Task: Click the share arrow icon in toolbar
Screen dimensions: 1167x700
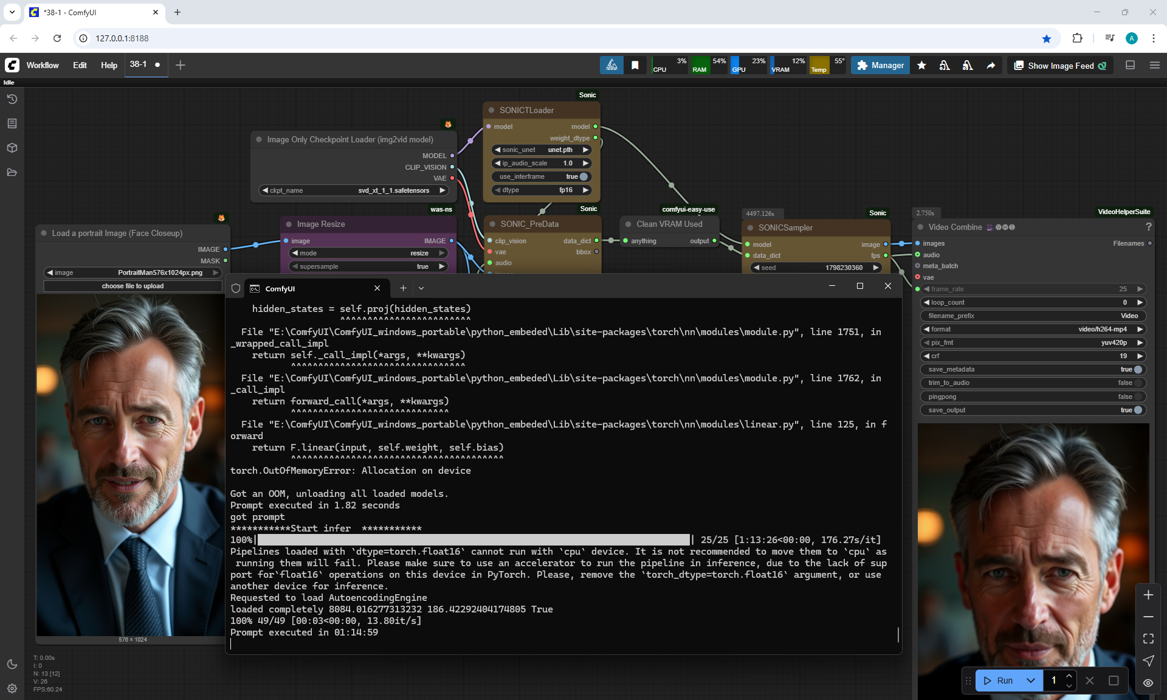Action: (991, 66)
